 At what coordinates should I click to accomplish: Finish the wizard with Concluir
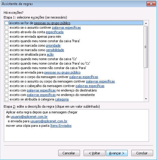coord(142,153)
